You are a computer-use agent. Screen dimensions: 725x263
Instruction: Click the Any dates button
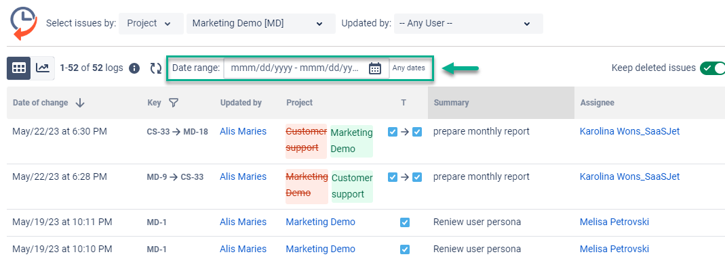click(x=409, y=68)
